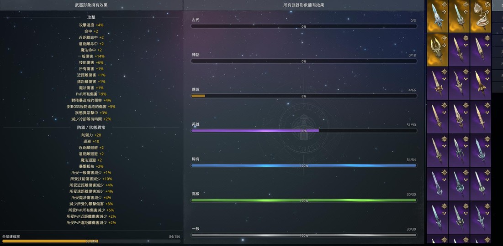Click the 全部達成率 overall progress bar

(x=91, y=241)
